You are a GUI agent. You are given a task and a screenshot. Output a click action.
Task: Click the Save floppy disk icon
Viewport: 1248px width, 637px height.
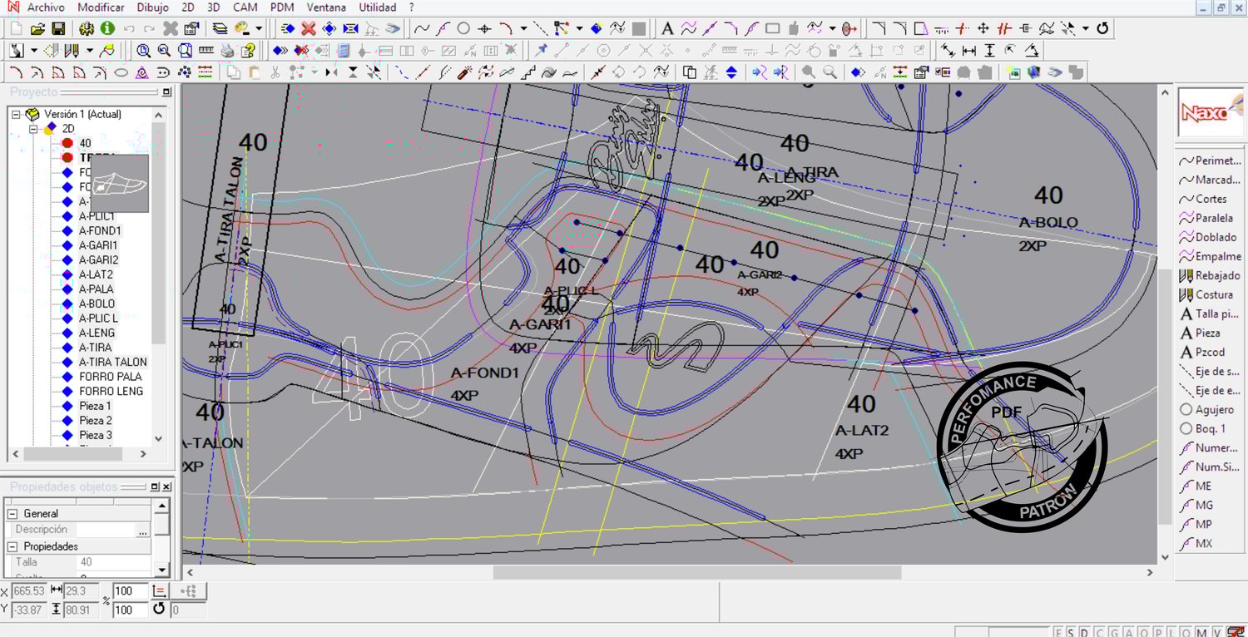click(58, 28)
